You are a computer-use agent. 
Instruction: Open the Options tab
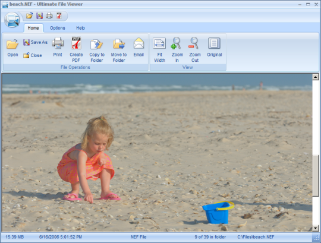pos(58,28)
